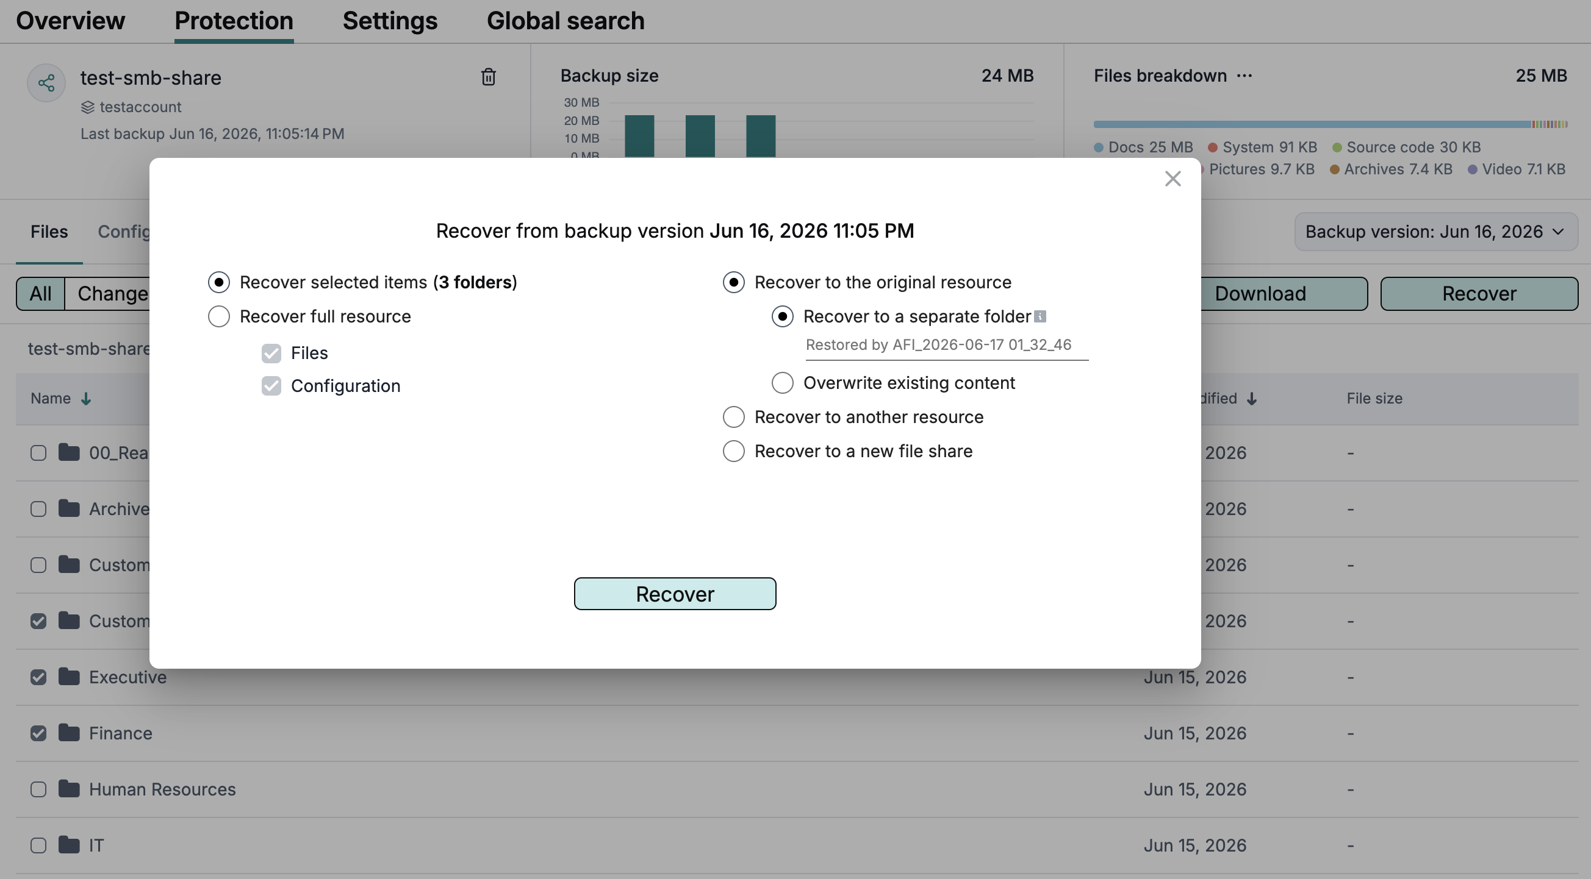Viewport: 1591px width, 879px height.
Task: Check the Human Resources folder checkbox
Action: [38, 789]
